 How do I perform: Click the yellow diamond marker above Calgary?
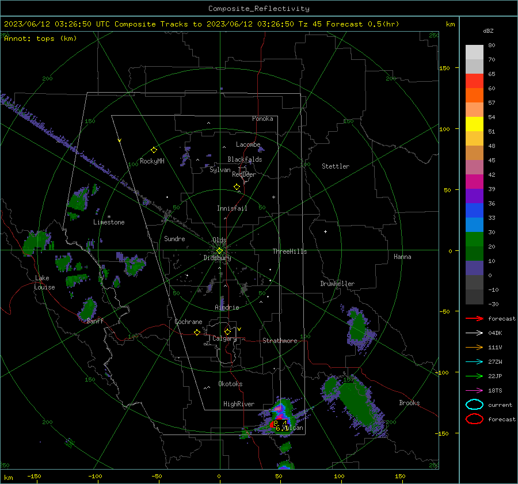click(x=227, y=331)
